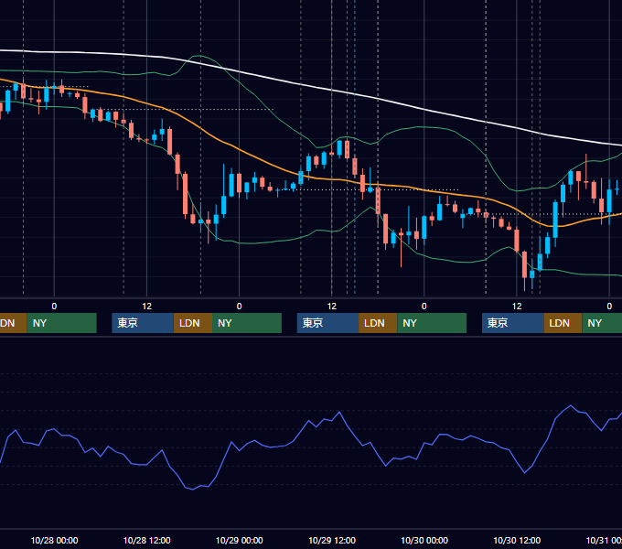This screenshot has width=622, height=549.
Task: Click the LDN session block on 10/30
Action: (x=563, y=323)
